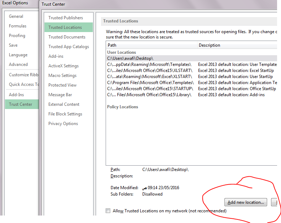
Task: Open Message Bar settings
Action: (60, 95)
